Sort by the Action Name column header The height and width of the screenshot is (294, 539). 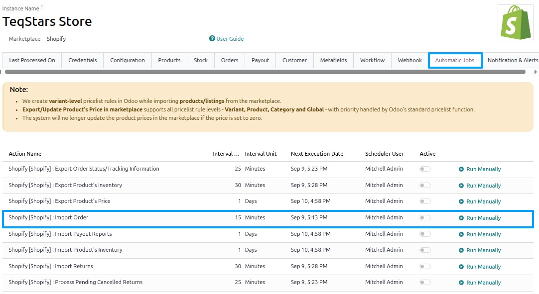pyautogui.click(x=25, y=154)
